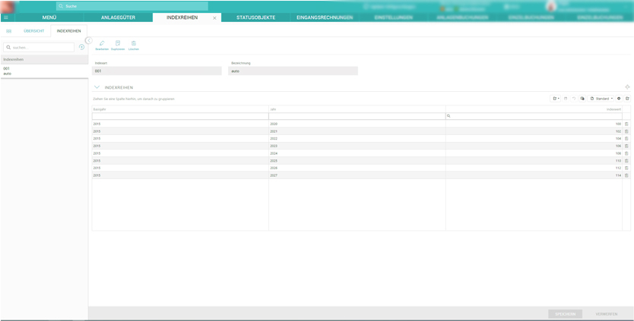Open the Übersicht sub-tab
The image size is (634, 321).
point(33,31)
